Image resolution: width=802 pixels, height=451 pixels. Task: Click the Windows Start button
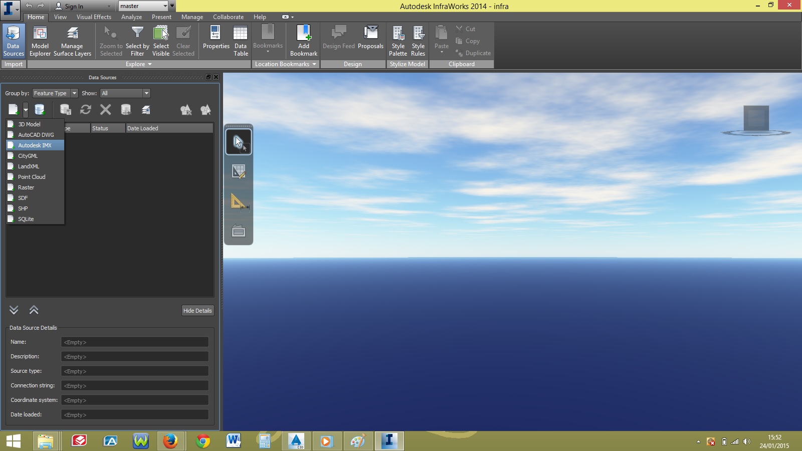point(14,441)
